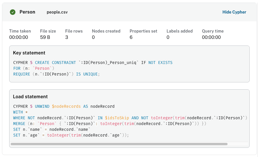Viewport: 258px width, 157px height.
Task: Click the File rows statistic label
Action: point(74,31)
